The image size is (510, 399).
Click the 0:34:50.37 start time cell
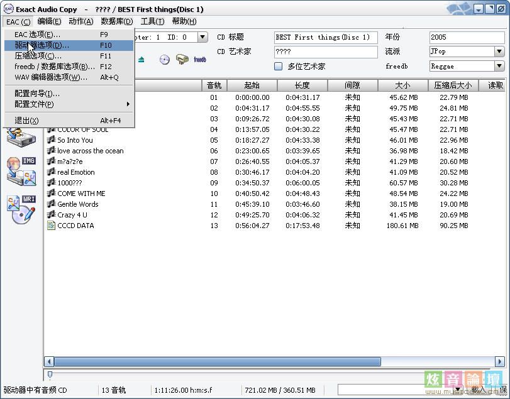click(252, 183)
